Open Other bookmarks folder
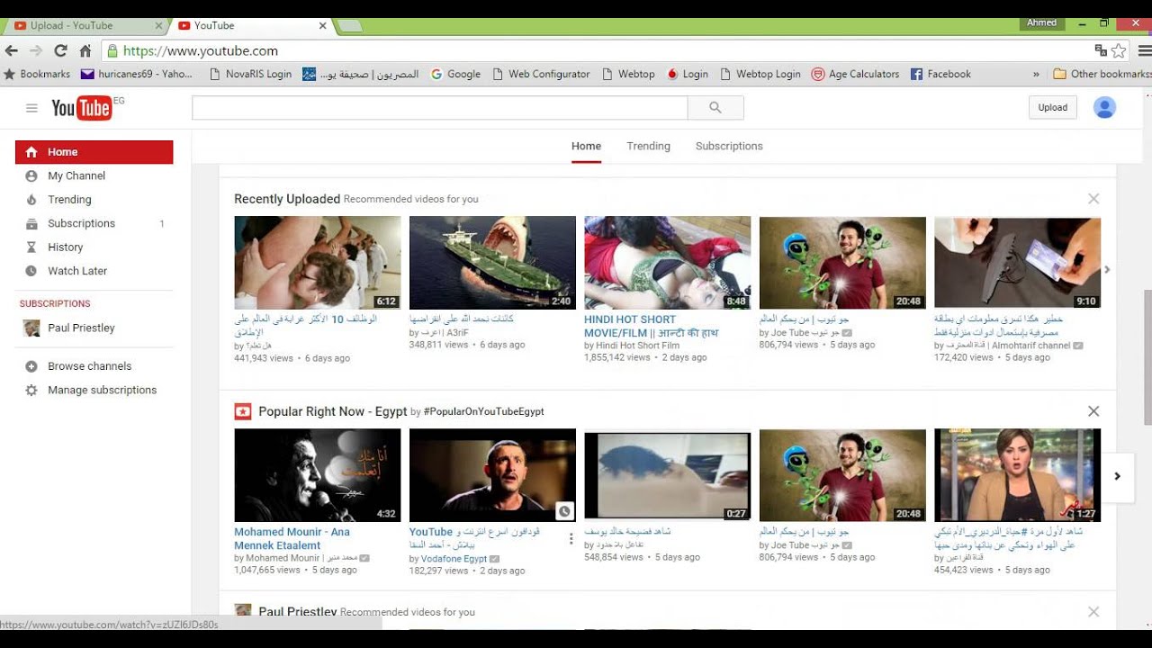Image resolution: width=1152 pixels, height=648 pixels. (x=1102, y=74)
